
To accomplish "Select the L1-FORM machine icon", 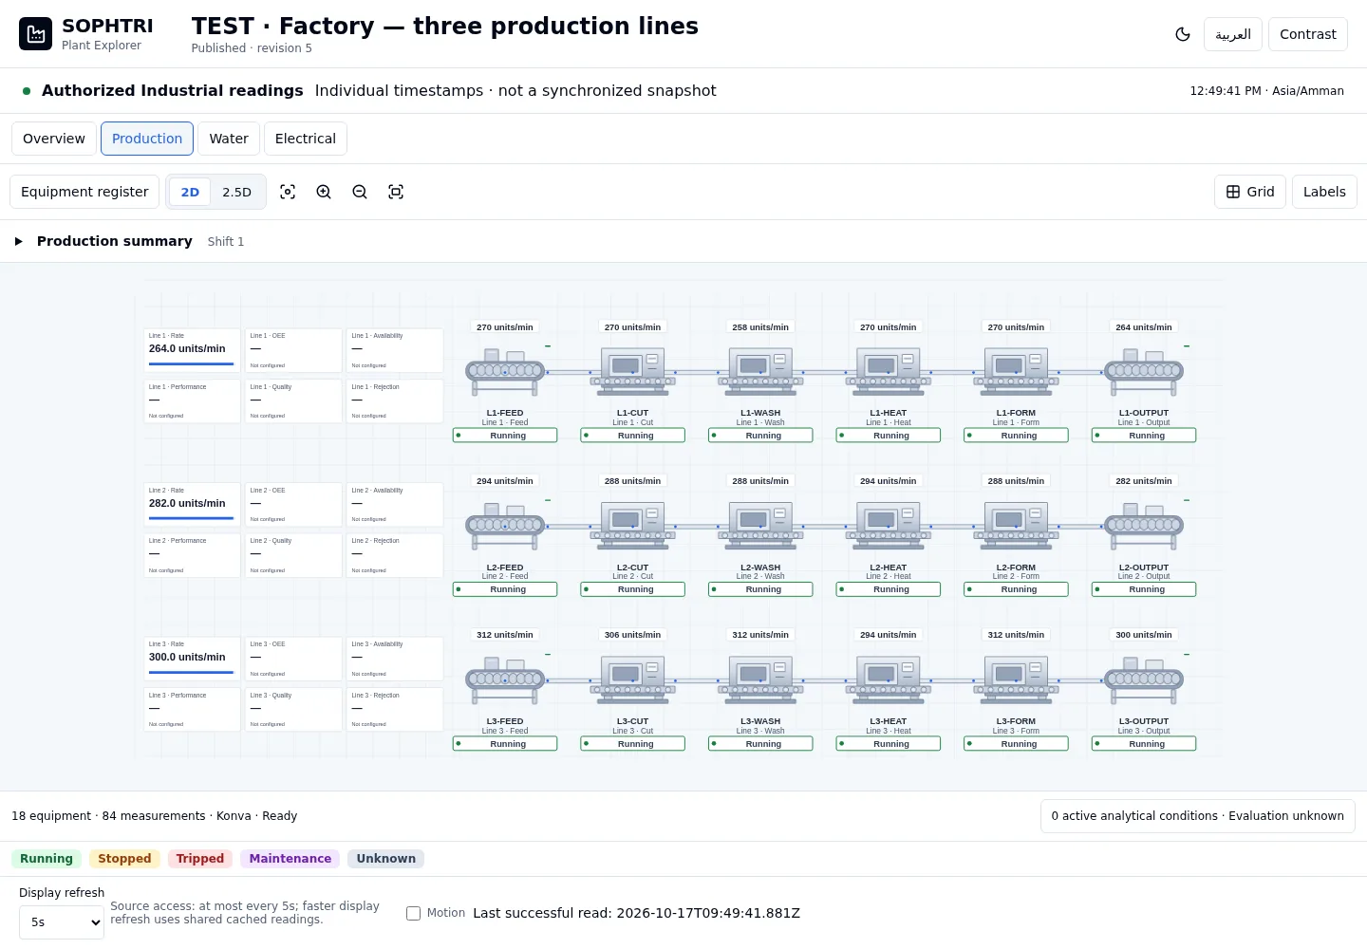I will (1016, 372).
